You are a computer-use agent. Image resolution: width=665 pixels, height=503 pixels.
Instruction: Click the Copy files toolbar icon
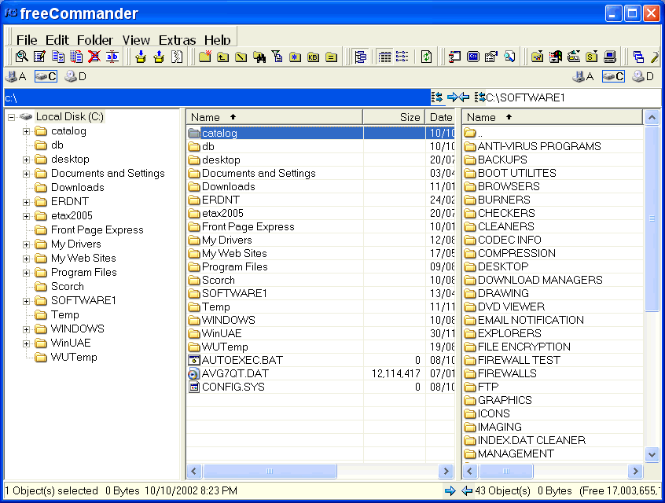58,57
